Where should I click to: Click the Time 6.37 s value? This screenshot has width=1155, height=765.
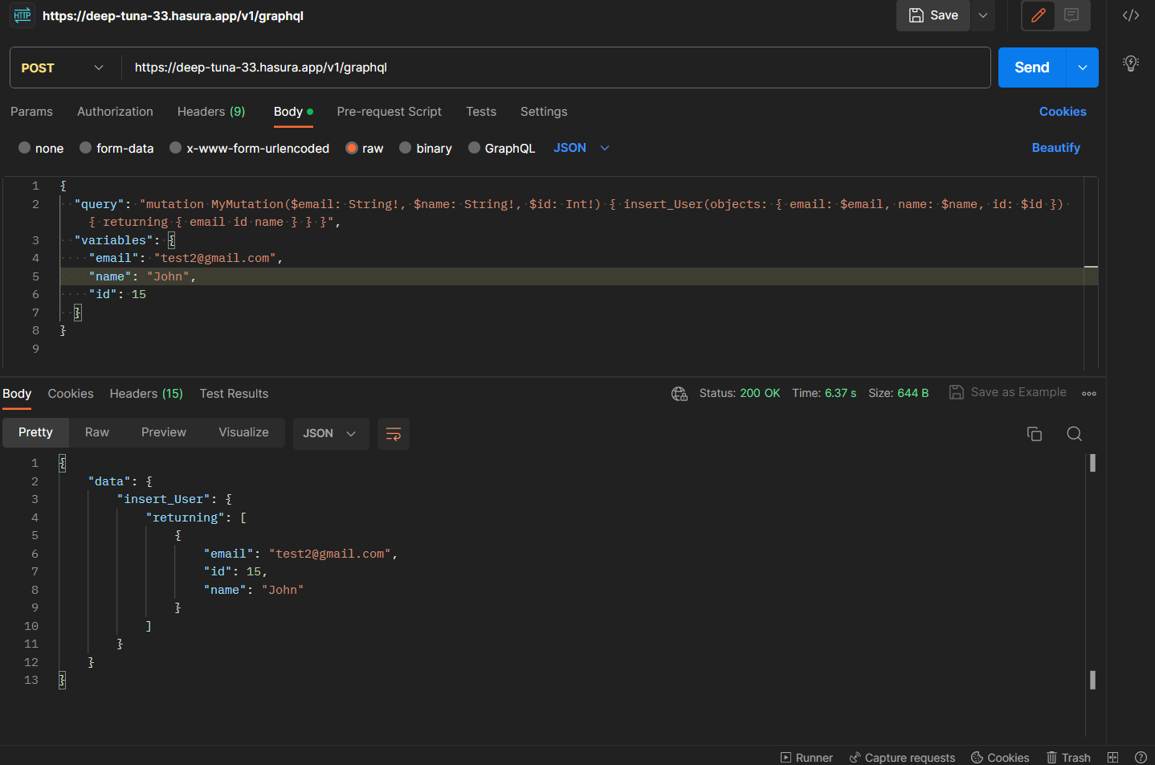tap(840, 393)
